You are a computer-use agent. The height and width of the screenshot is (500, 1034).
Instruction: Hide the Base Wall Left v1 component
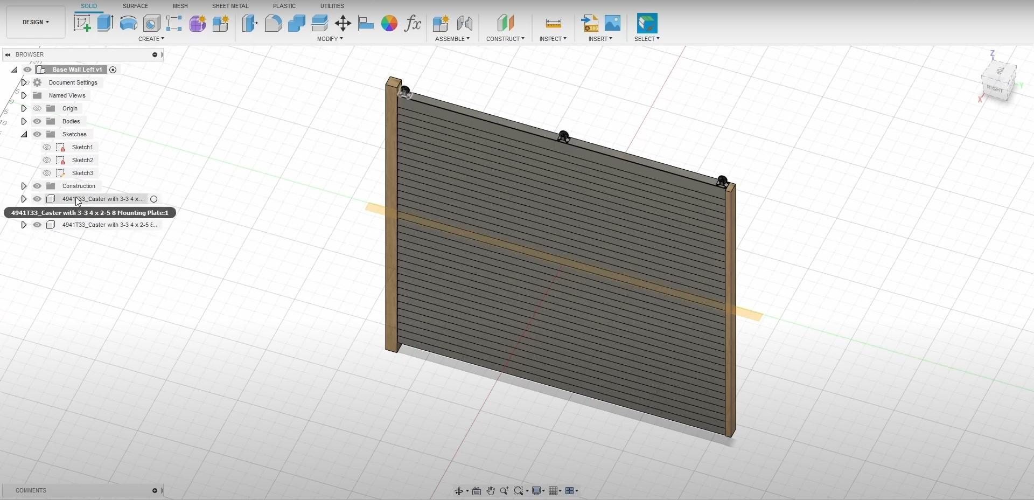click(x=27, y=70)
